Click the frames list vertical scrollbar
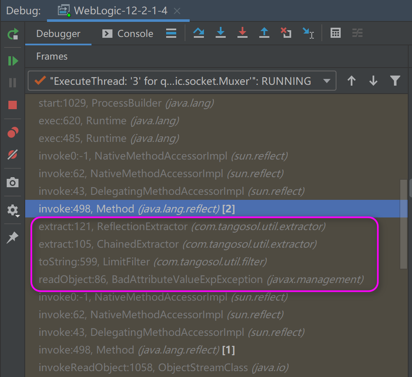 point(403,224)
